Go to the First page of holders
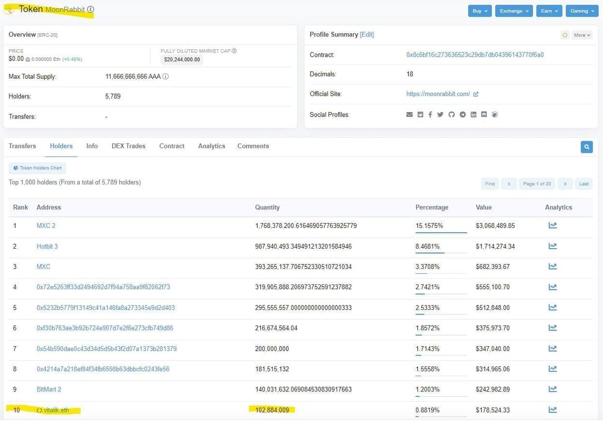The height and width of the screenshot is (422, 603). (490, 184)
